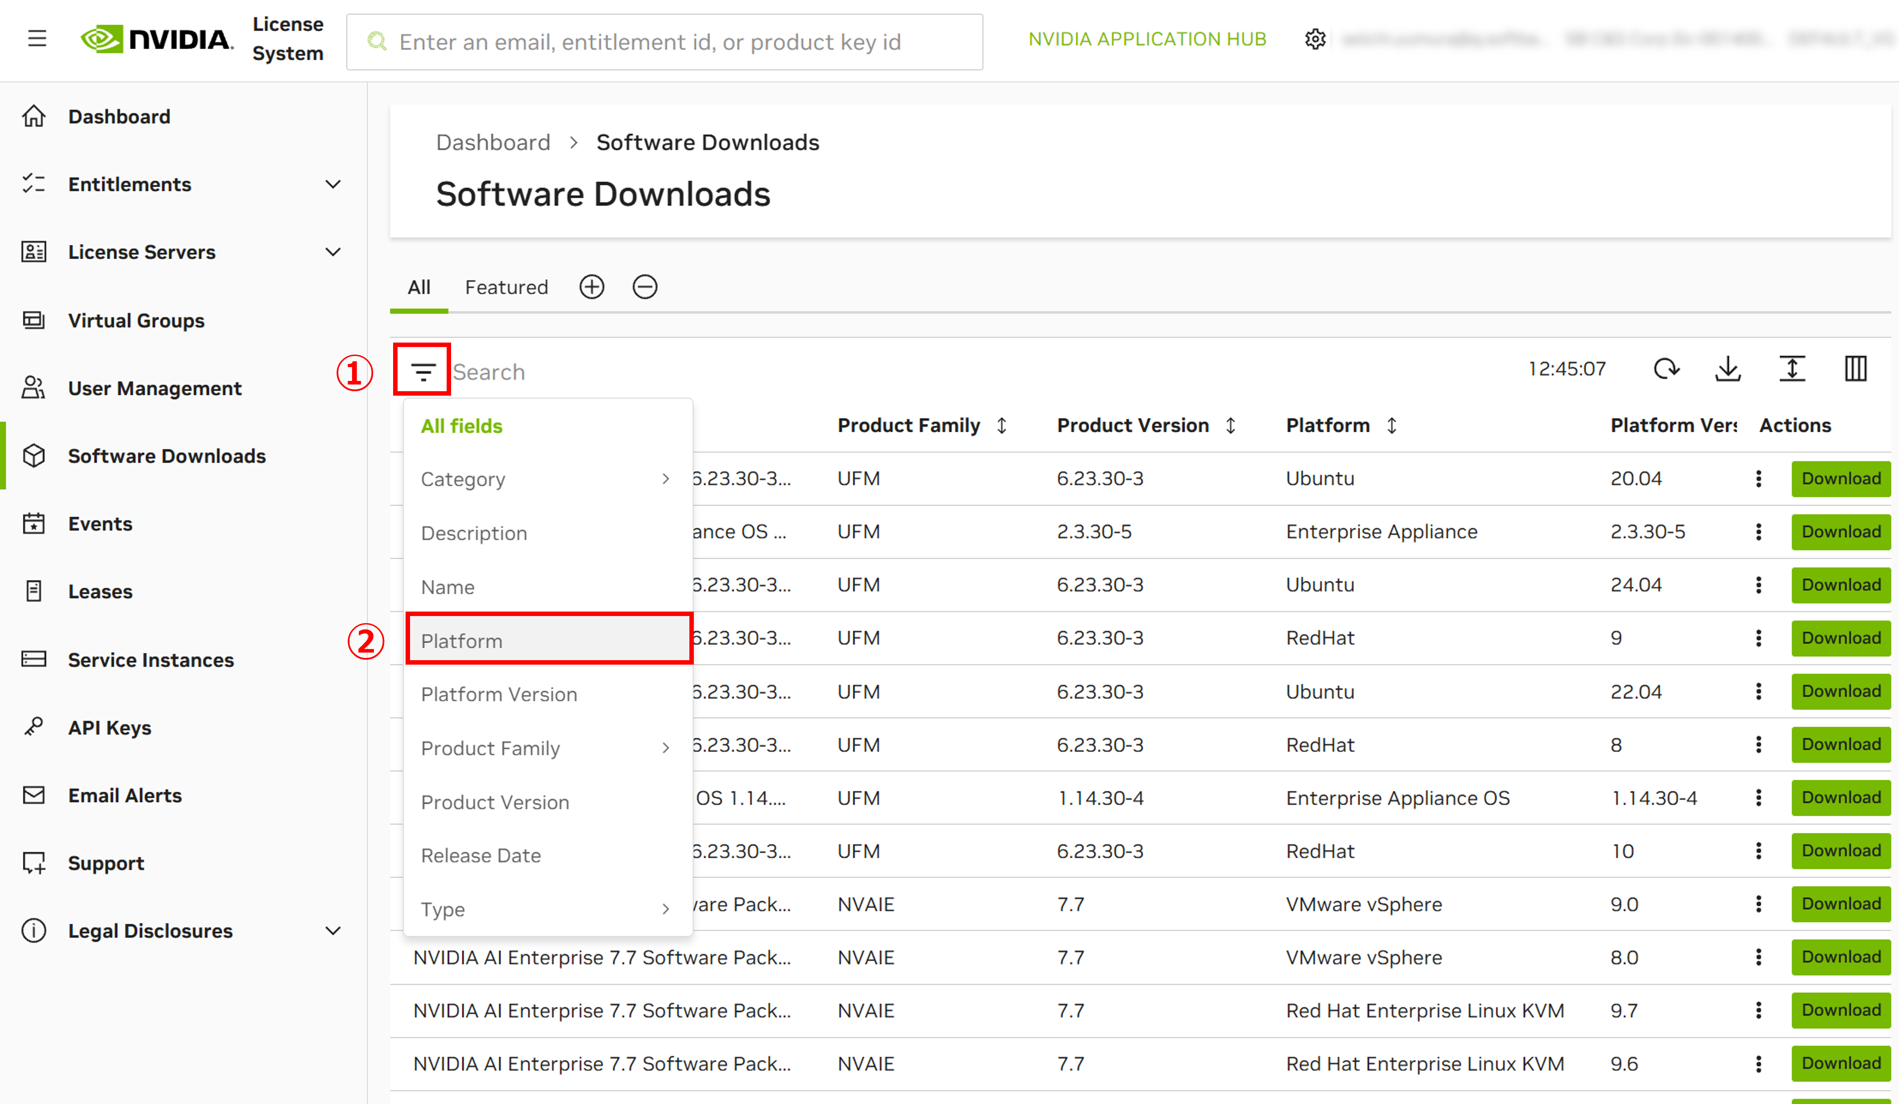Click the Events calendar icon
Image resolution: width=1899 pixels, height=1104 pixels.
(x=34, y=524)
